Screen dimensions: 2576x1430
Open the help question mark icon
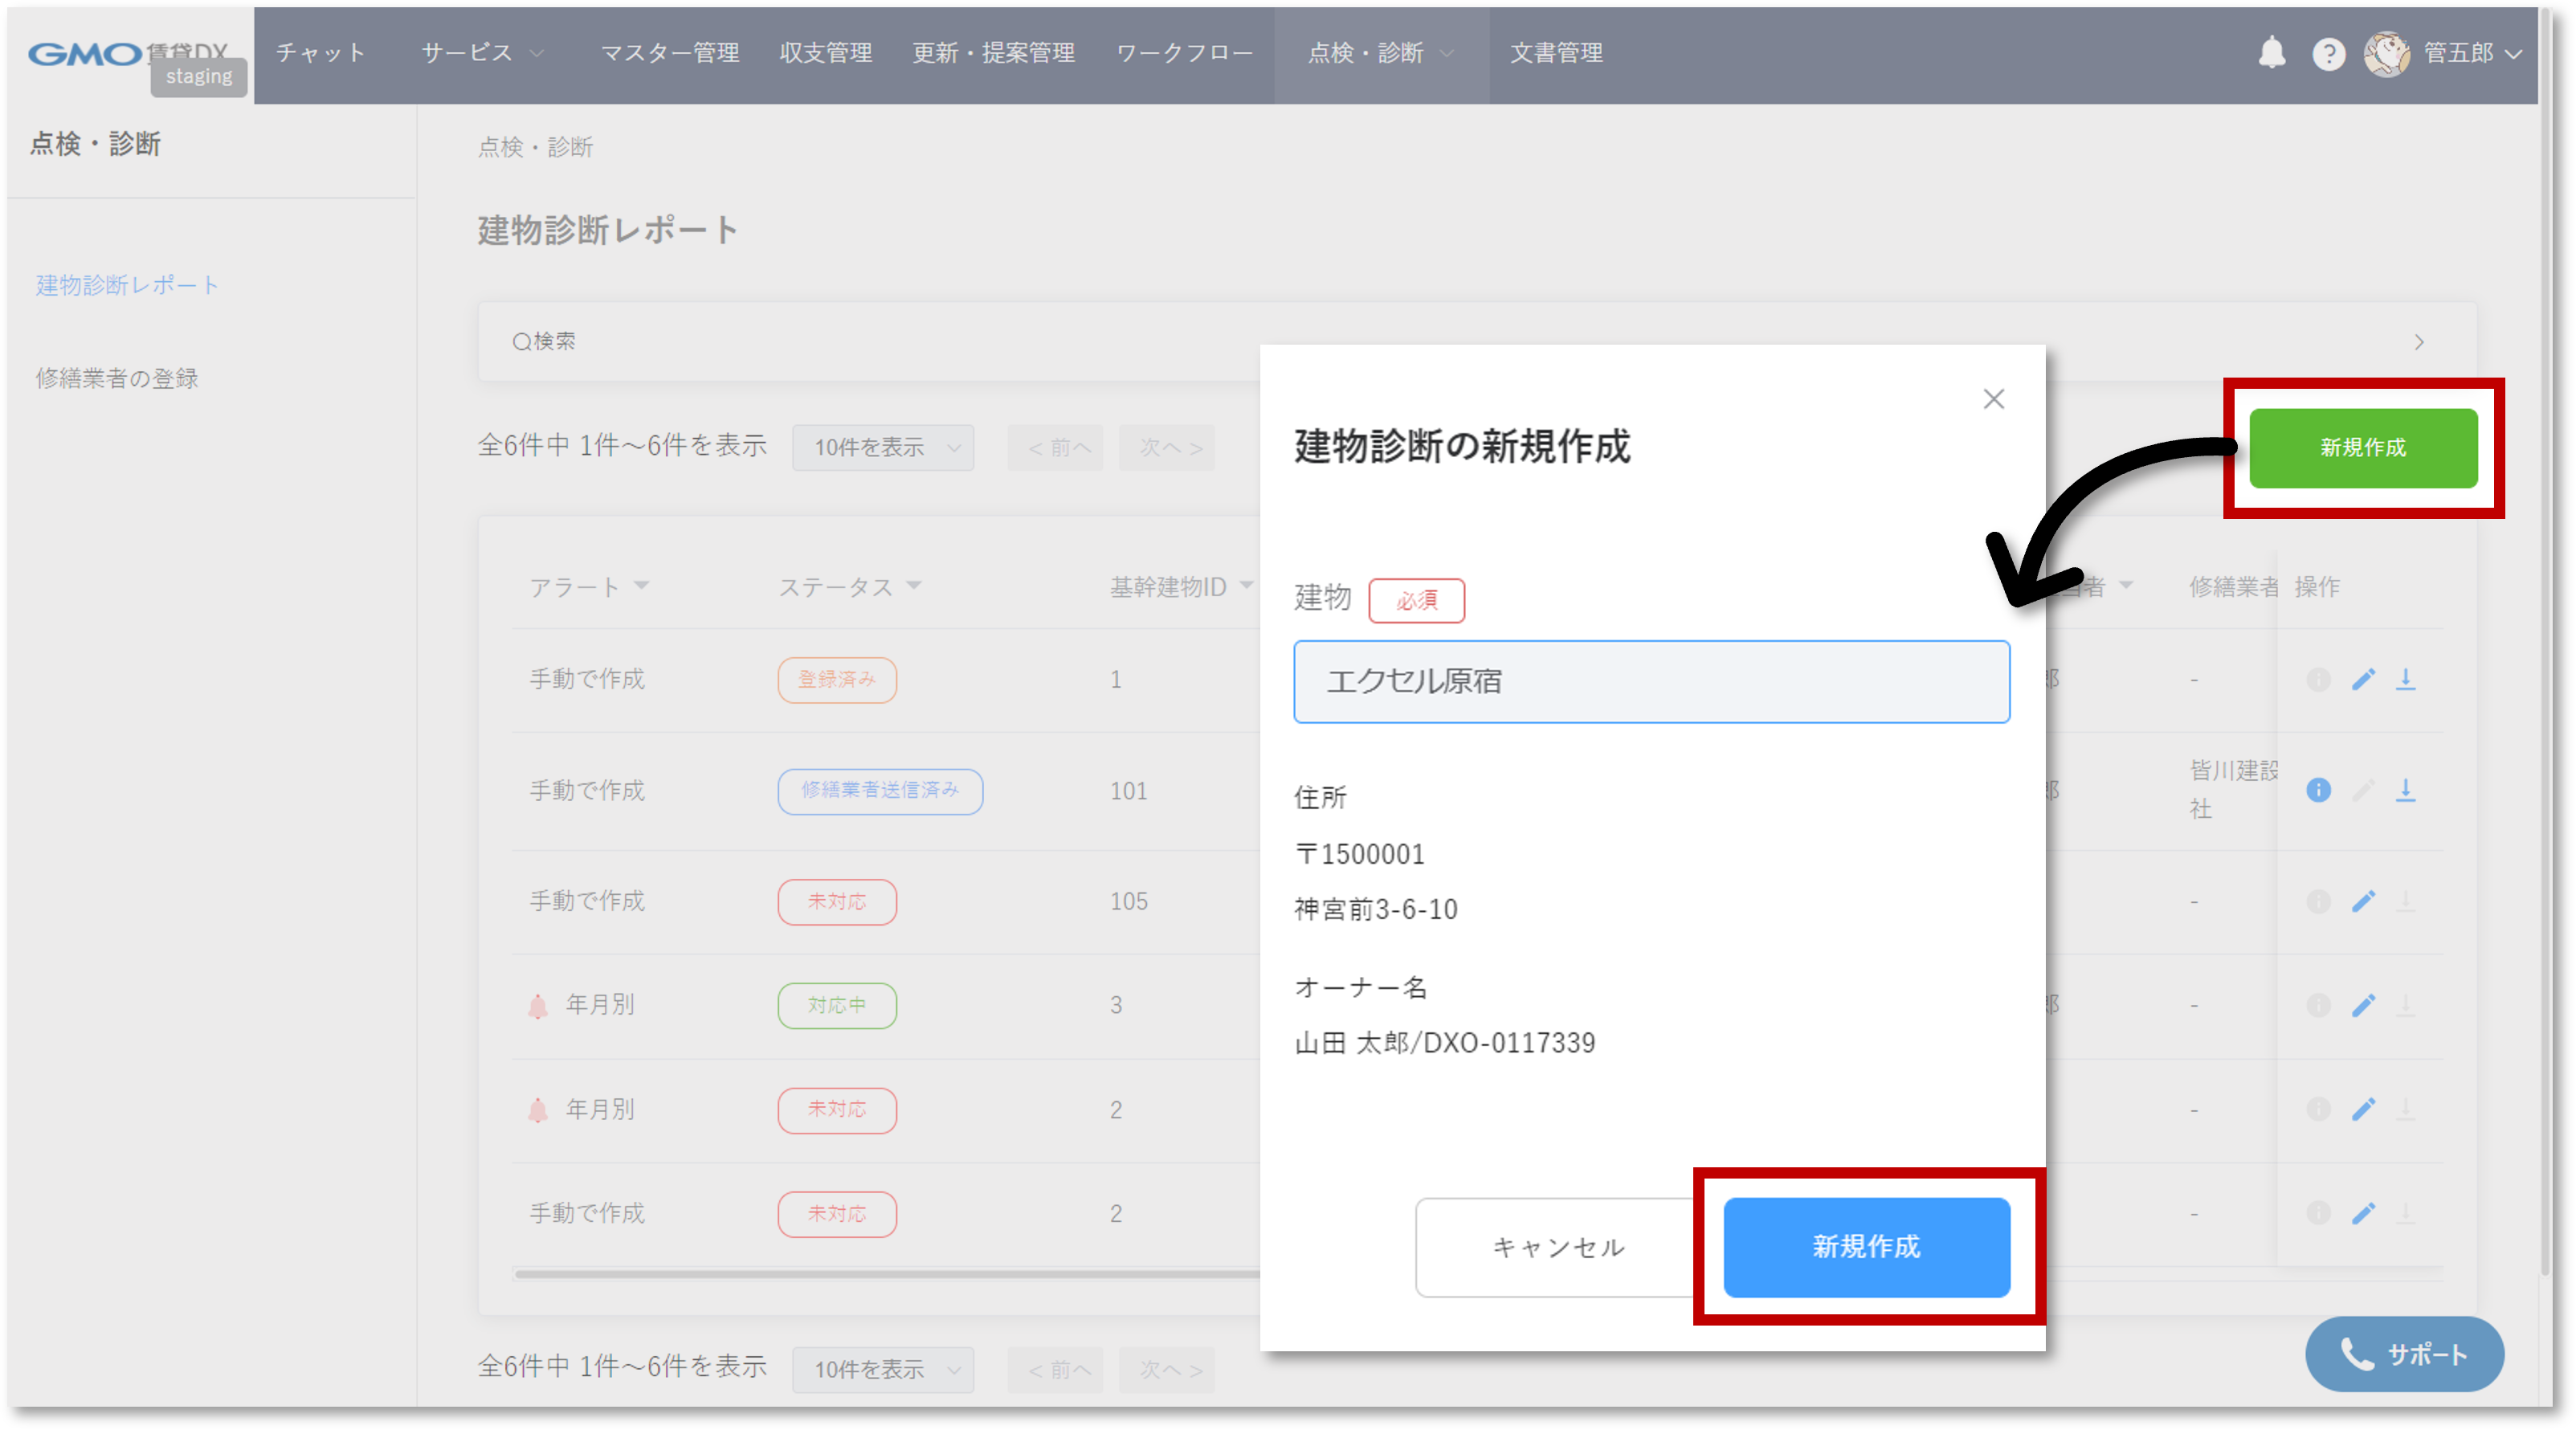pos(2328,54)
